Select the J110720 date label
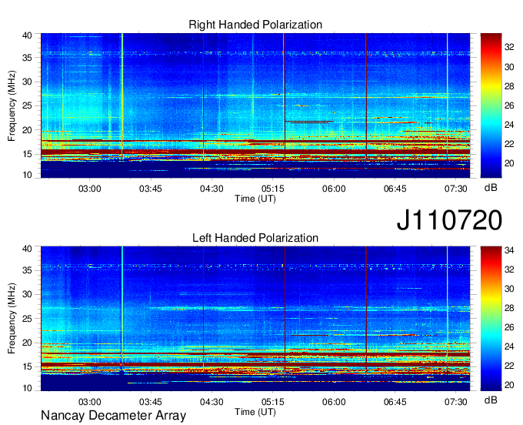This screenshot has width=523, height=425. click(449, 219)
